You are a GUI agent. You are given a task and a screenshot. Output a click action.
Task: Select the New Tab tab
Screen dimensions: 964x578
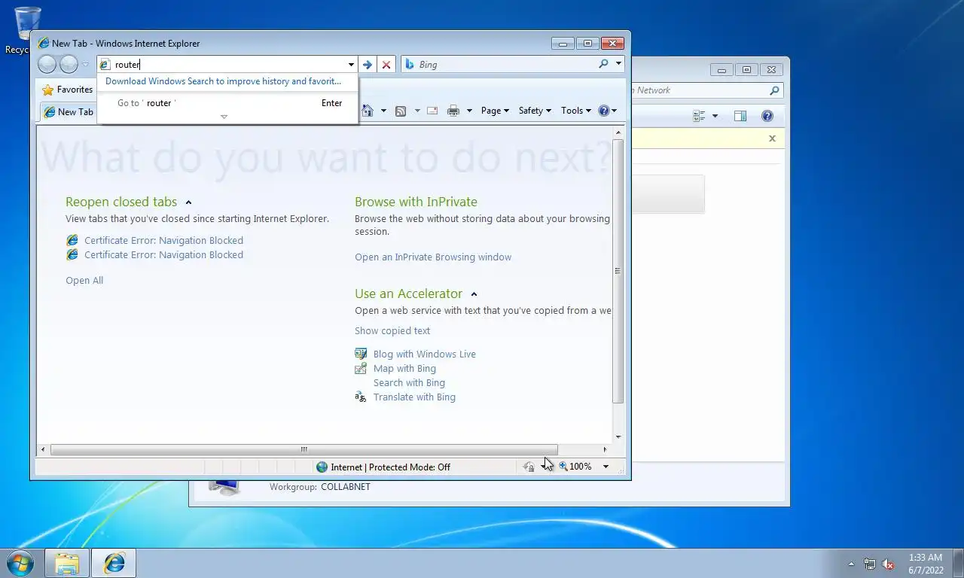click(x=68, y=112)
